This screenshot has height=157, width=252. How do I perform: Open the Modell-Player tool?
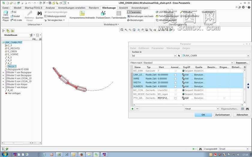(6, 16)
